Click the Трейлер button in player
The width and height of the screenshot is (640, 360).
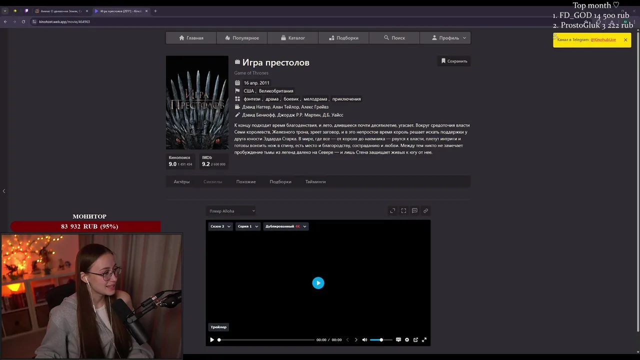(x=218, y=327)
